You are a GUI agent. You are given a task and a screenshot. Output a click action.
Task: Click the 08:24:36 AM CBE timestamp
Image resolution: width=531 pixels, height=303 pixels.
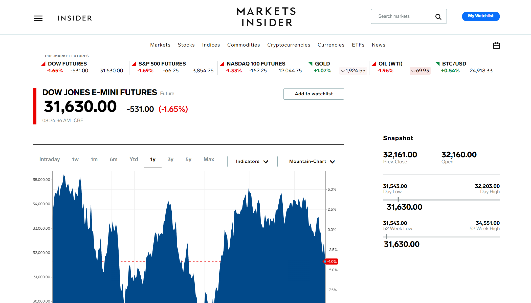[63, 121]
